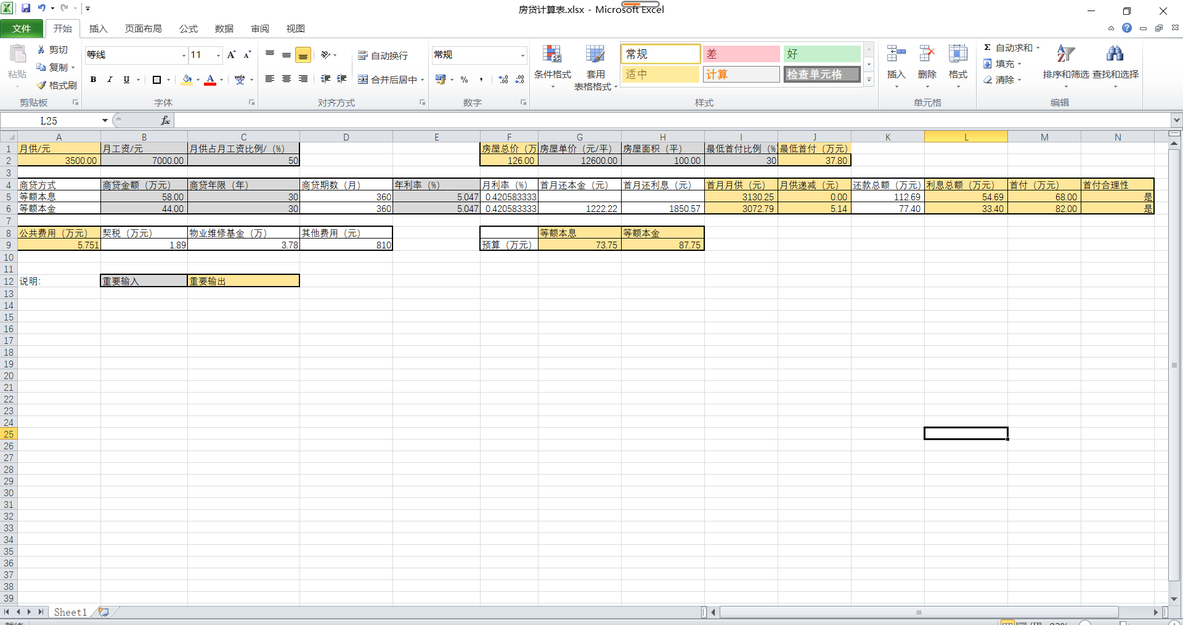The image size is (1183, 625).
Task: Toggle Underline formatting
Action: pyautogui.click(x=126, y=80)
